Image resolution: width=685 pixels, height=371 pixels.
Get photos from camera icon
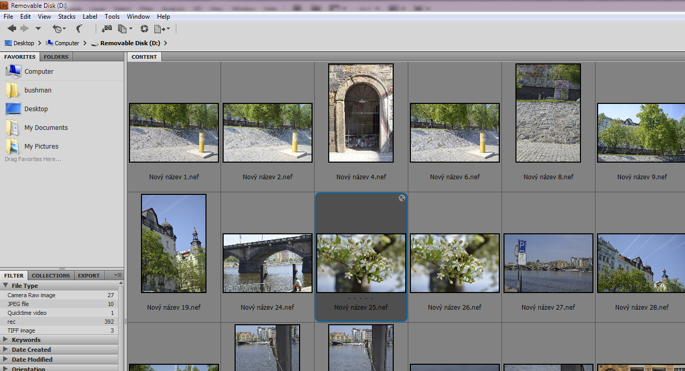click(107, 29)
